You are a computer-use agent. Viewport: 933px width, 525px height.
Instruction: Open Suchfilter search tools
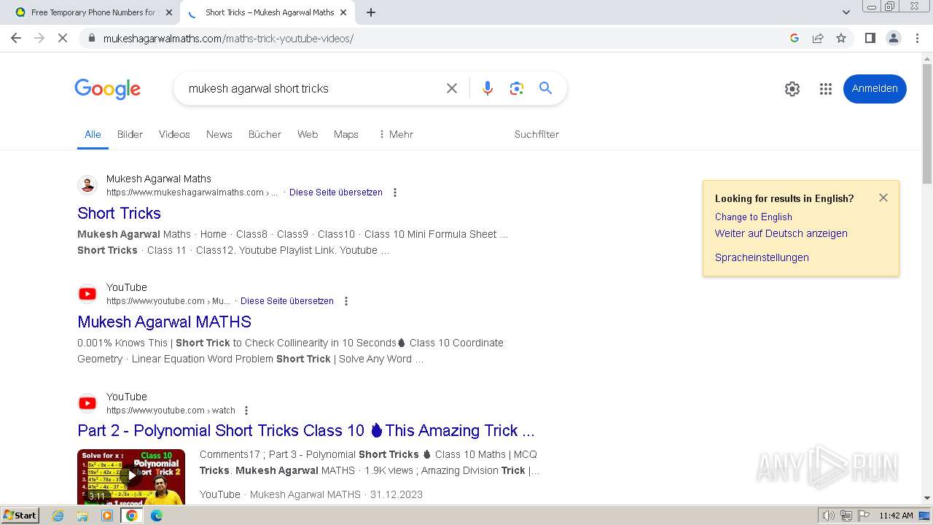pyautogui.click(x=536, y=134)
